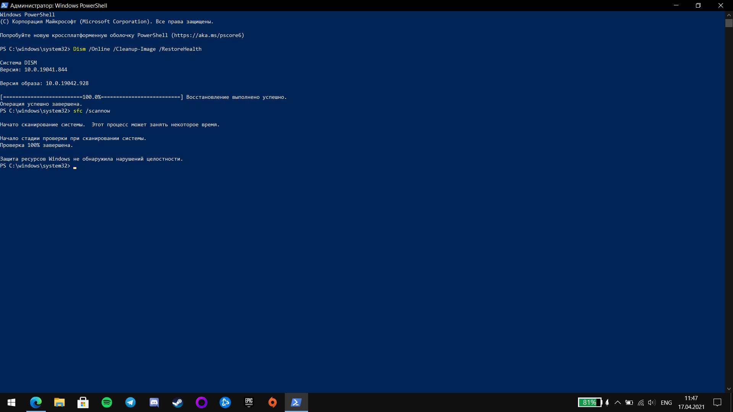Click scrollbar down arrow in PowerShell
This screenshot has width=733, height=412.
pyautogui.click(x=729, y=389)
